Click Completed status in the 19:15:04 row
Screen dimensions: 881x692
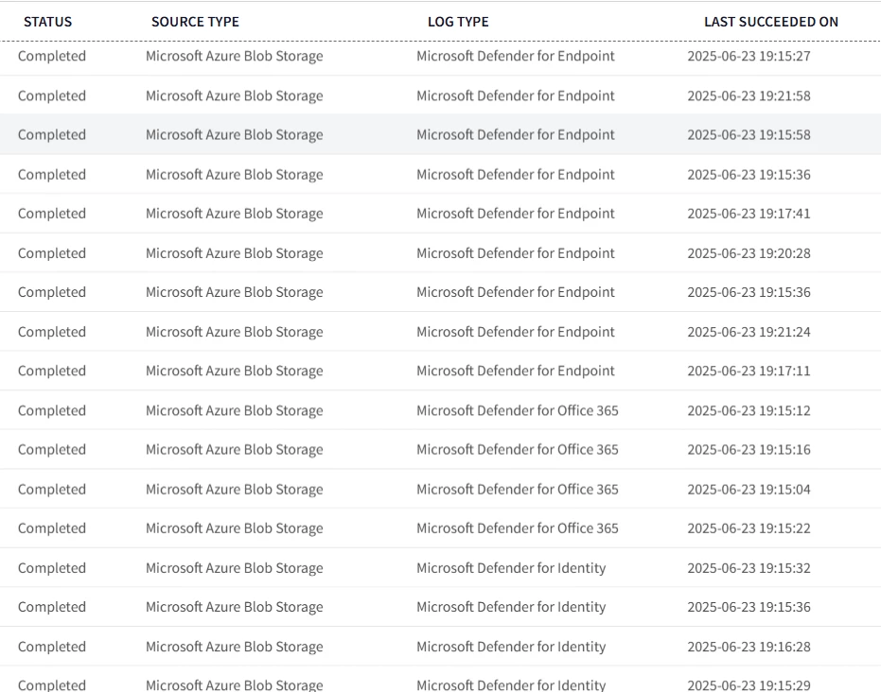(x=52, y=490)
